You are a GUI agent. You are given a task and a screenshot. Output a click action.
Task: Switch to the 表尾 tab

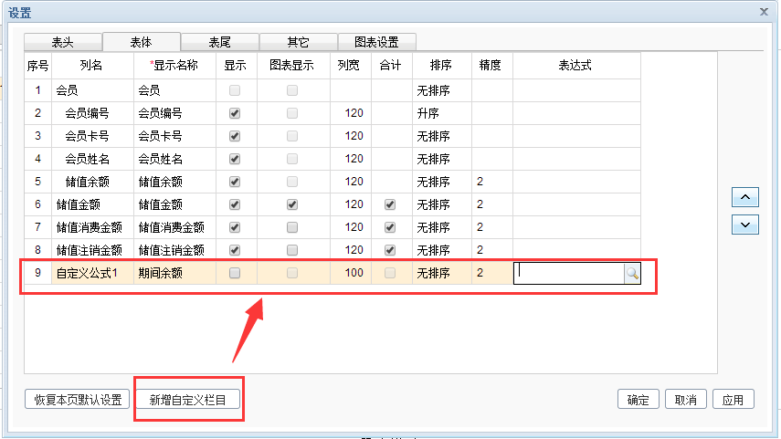click(x=219, y=42)
